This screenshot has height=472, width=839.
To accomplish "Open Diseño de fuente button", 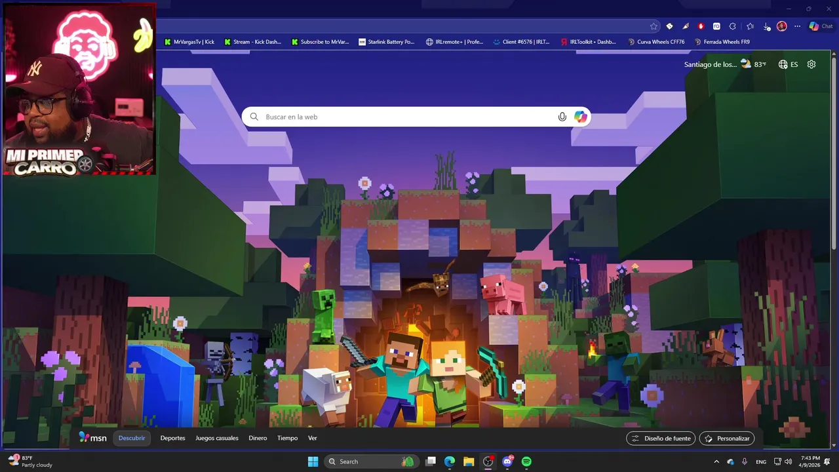I will click(x=661, y=439).
